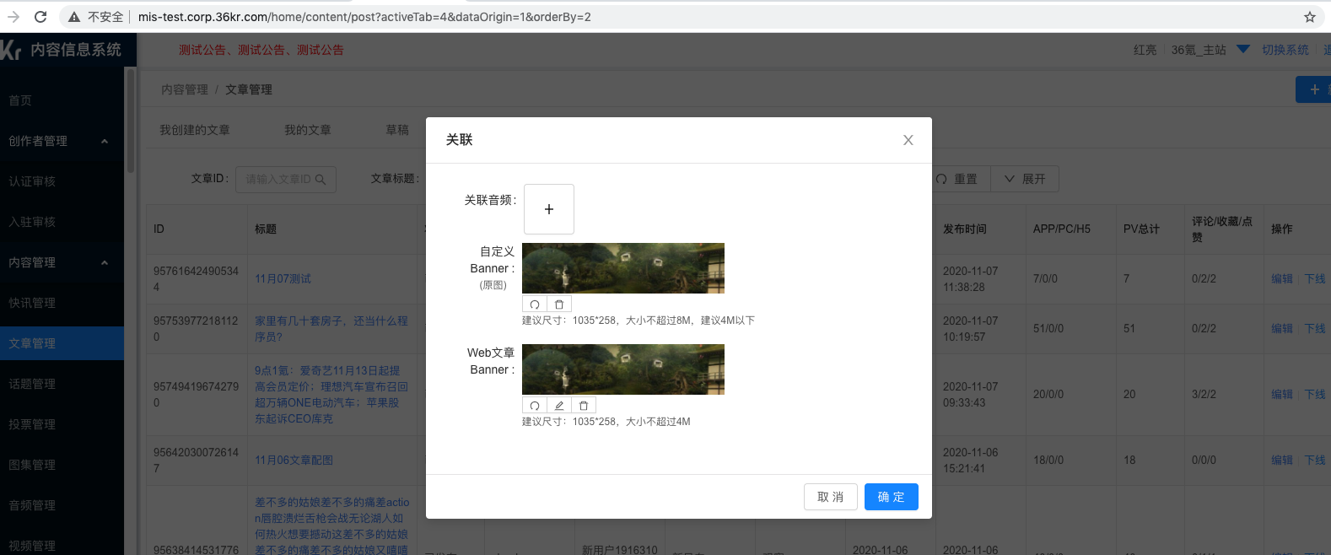1331x555 pixels.
Task: Delete the 自定义 Banner image via trash icon
Action: pos(559,304)
